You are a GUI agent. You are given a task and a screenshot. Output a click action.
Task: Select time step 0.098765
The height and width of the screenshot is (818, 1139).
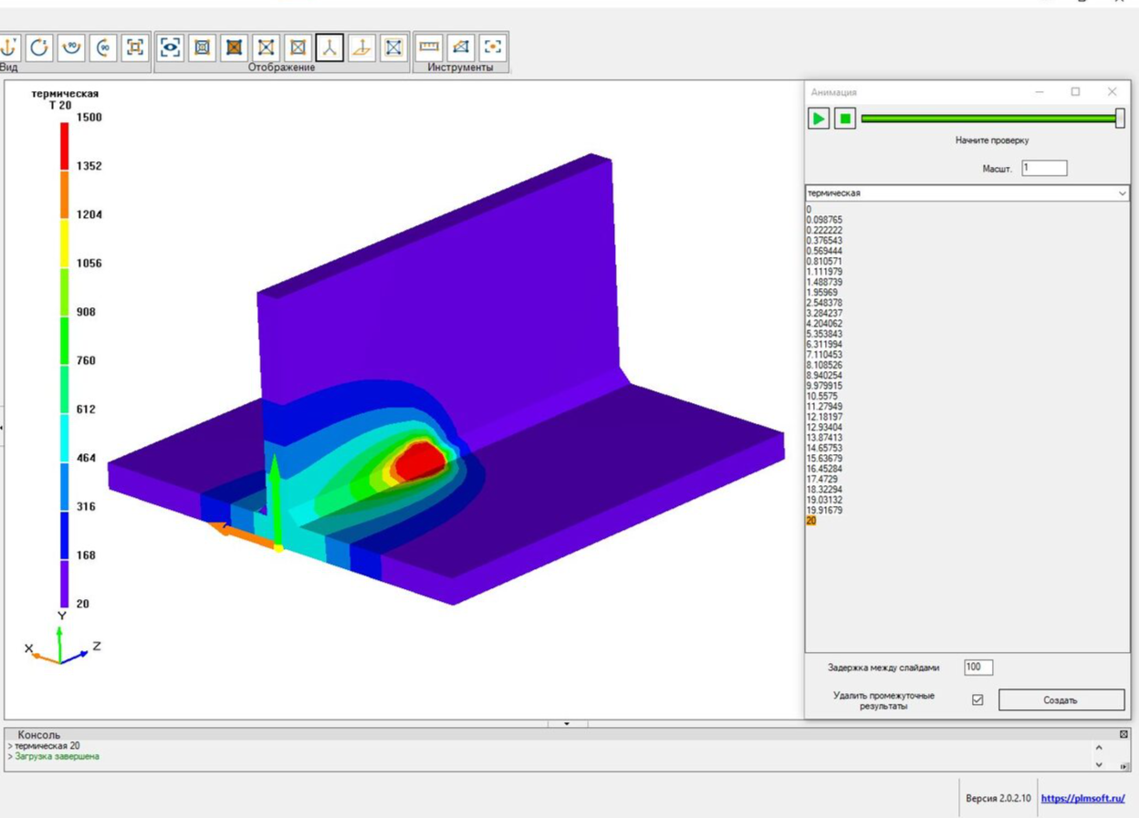[824, 220]
